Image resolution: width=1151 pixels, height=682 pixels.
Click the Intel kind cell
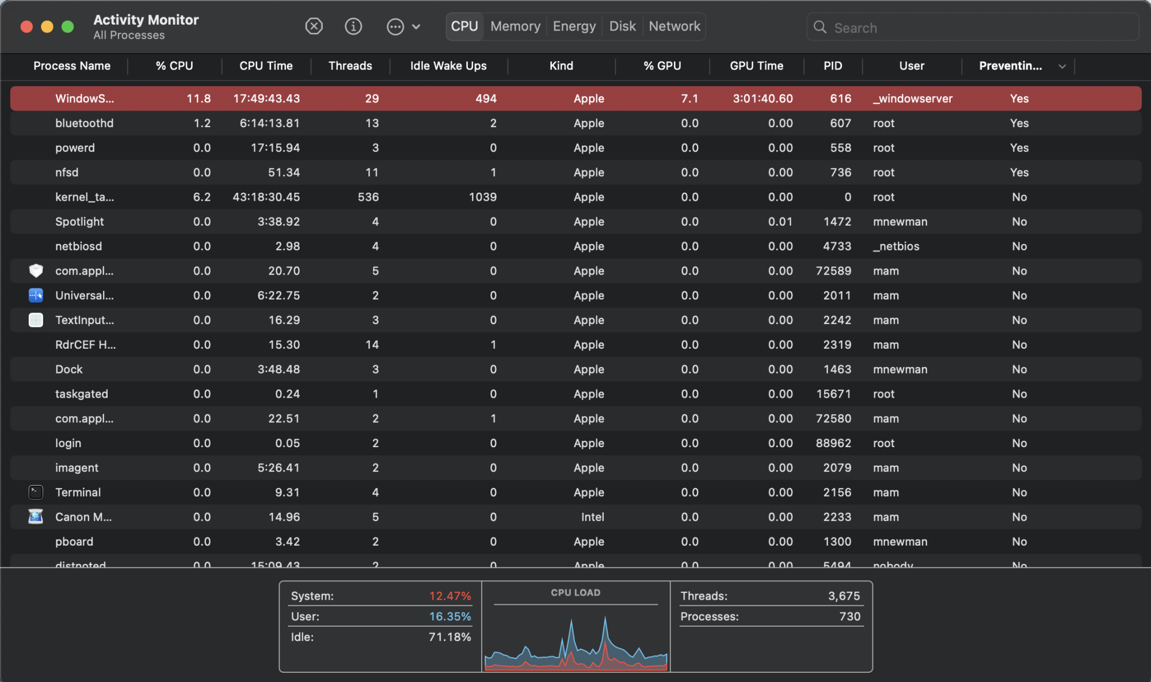(592, 517)
